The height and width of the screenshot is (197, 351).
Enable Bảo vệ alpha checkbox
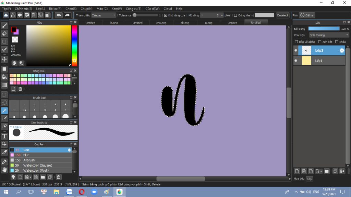(296, 42)
